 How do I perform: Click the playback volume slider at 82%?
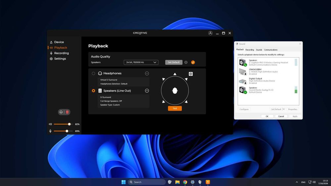point(63,124)
